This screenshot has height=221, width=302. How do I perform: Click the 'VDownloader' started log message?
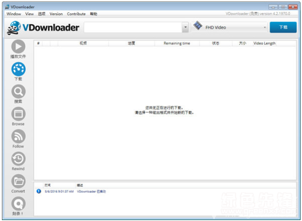[91, 191]
